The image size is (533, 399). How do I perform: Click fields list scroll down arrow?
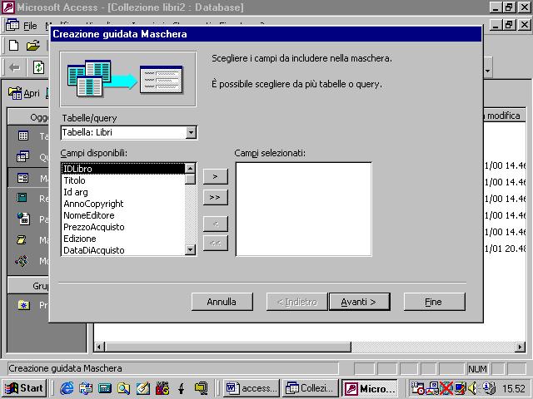pos(191,250)
